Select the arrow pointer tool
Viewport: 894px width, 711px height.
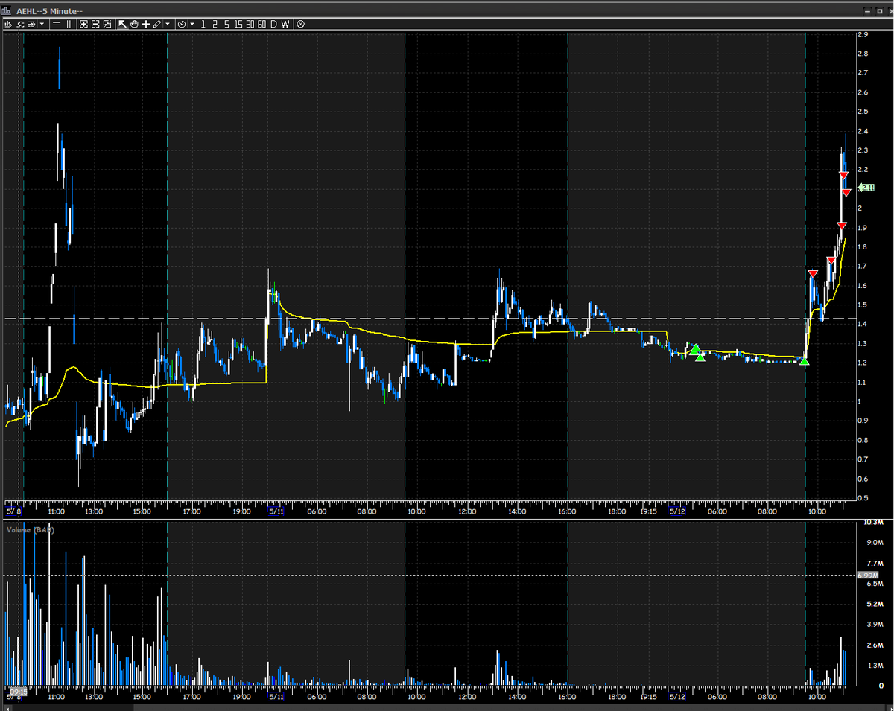point(122,24)
